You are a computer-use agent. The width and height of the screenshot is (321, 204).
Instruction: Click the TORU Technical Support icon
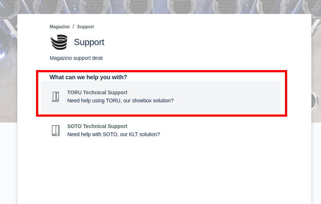[56, 97]
